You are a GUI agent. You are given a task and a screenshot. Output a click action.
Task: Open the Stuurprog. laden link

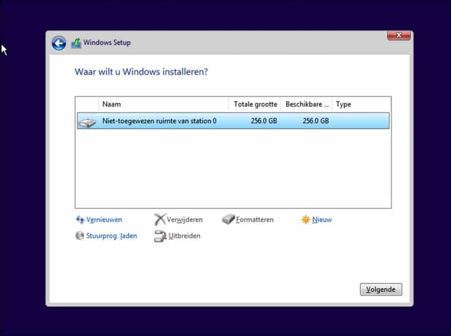[x=112, y=236]
